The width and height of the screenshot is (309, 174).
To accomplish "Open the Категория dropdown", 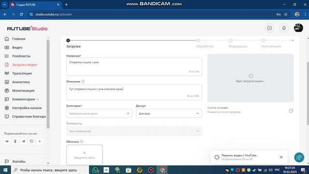I will coord(99,114).
